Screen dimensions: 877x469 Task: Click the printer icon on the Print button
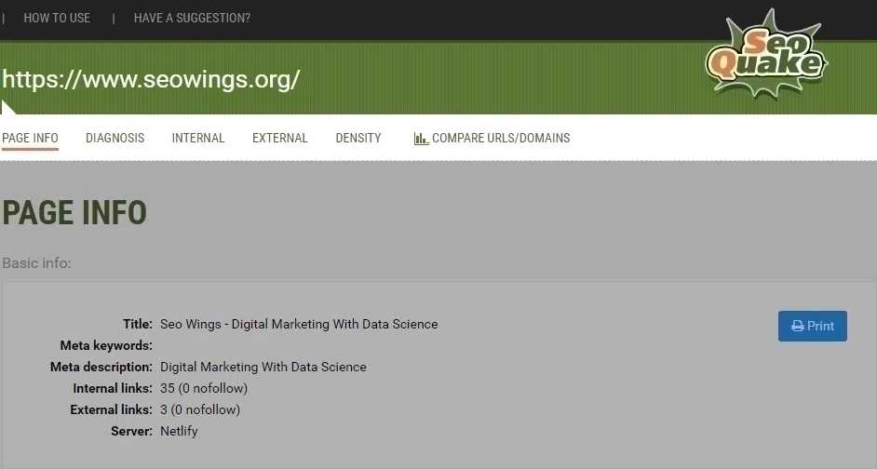(x=797, y=327)
